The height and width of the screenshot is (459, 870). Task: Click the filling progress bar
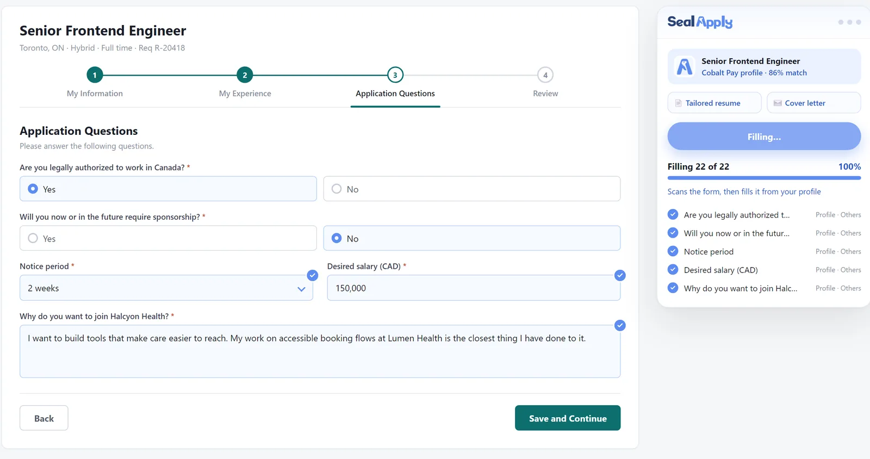[x=764, y=178]
